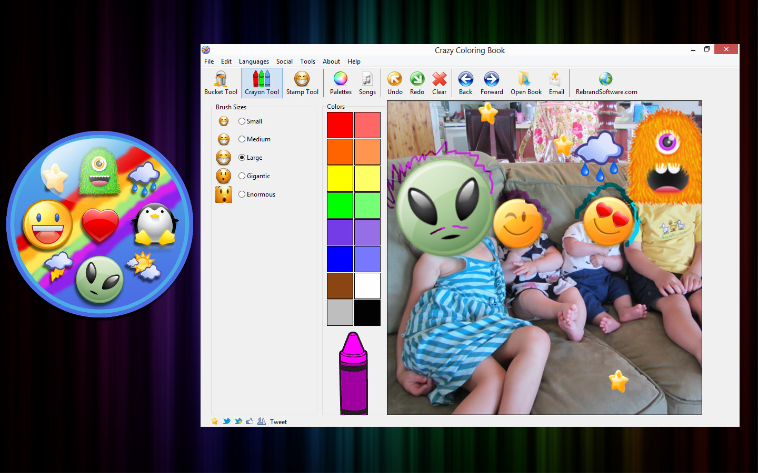The image size is (758, 473).
Task: Pick the light orange swatch
Action: (x=367, y=152)
